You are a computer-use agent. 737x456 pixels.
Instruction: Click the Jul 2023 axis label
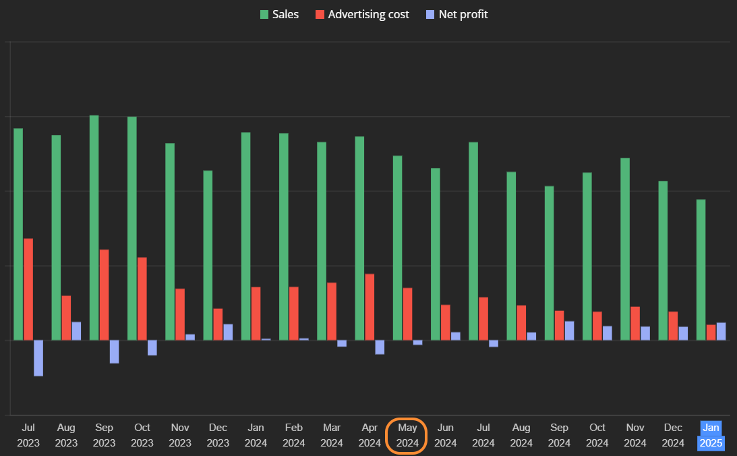(28, 435)
